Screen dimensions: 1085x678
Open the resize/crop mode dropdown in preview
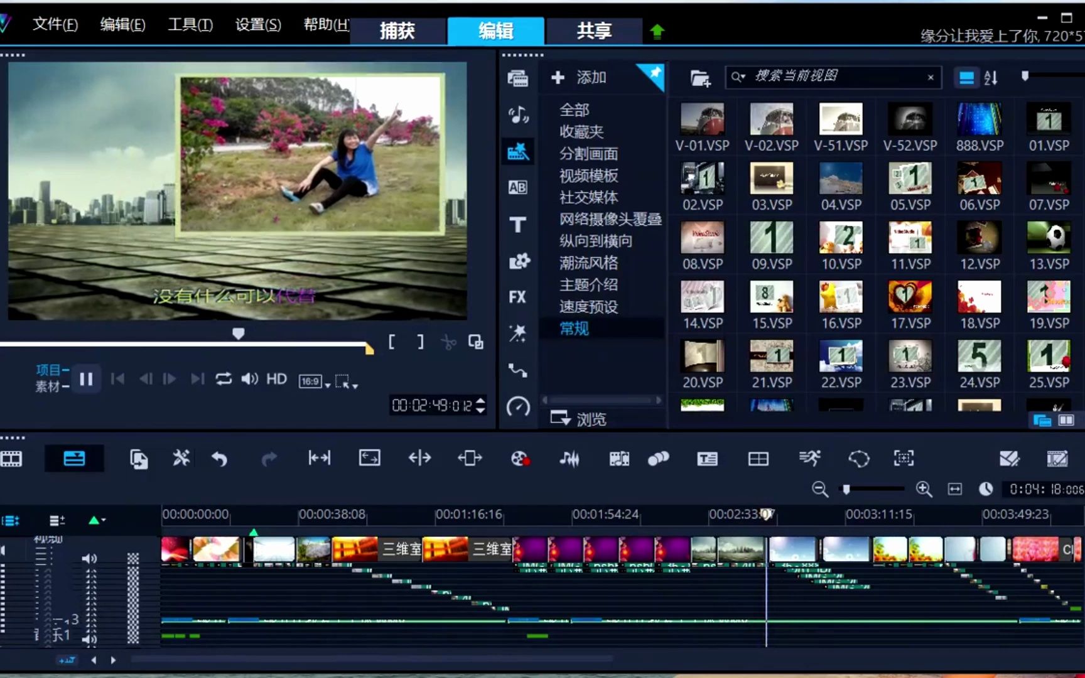pos(346,381)
